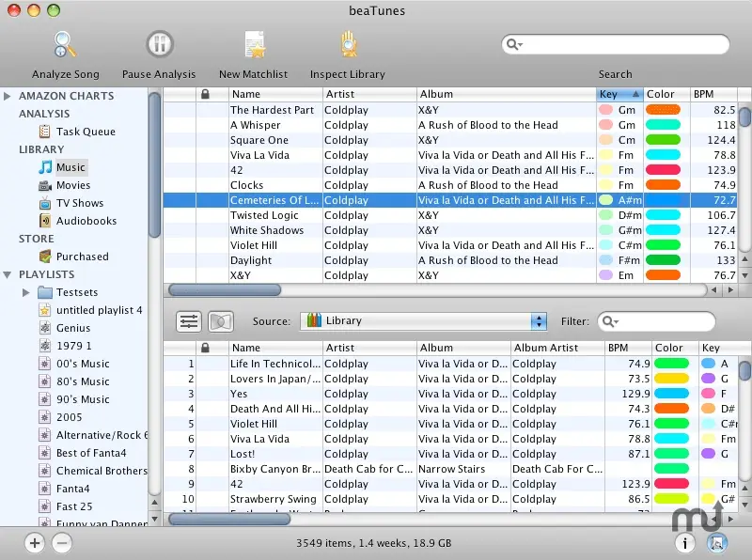
Task: Sort the upper table by Artist column
Action: pyautogui.click(x=369, y=94)
